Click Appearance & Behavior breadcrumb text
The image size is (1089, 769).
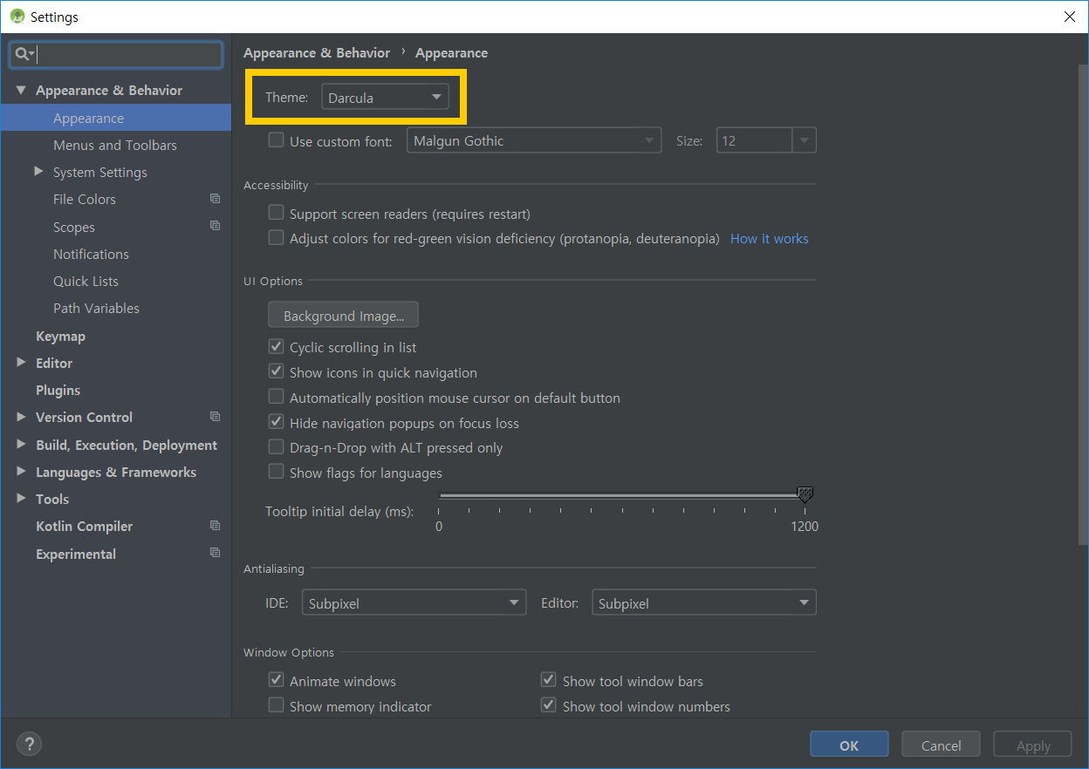pos(317,52)
